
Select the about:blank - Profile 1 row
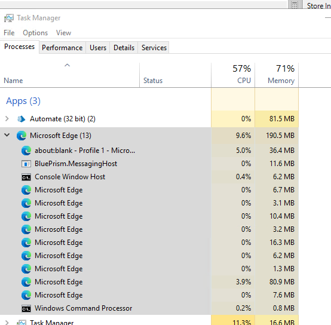(x=149, y=151)
